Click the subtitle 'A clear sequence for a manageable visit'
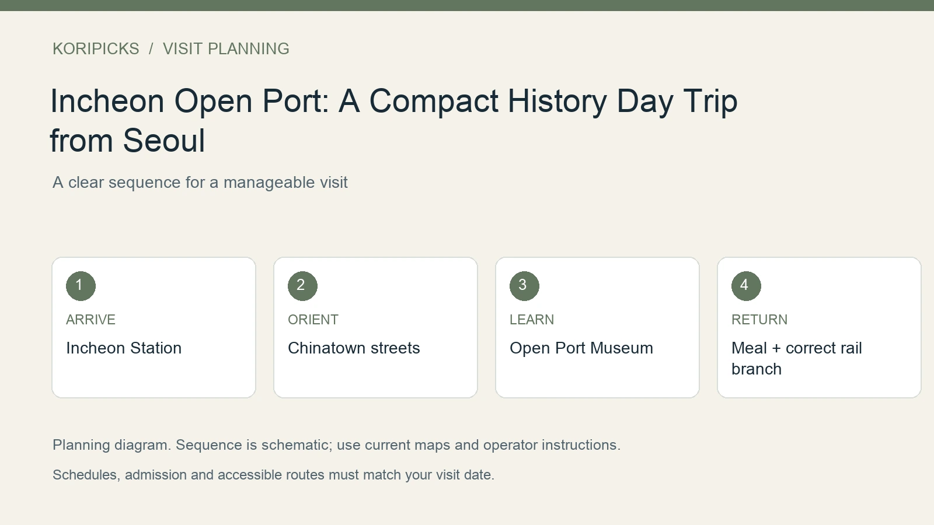 point(200,183)
